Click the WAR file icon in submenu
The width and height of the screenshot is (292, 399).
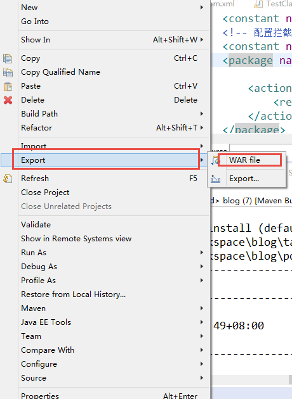coord(215,160)
